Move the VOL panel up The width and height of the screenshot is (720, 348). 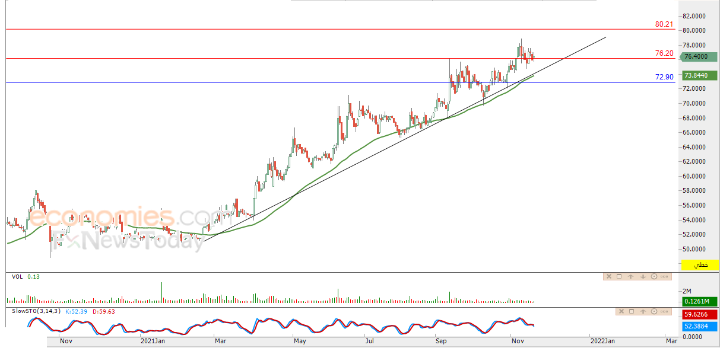pyautogui.click(x=630, y=276)
